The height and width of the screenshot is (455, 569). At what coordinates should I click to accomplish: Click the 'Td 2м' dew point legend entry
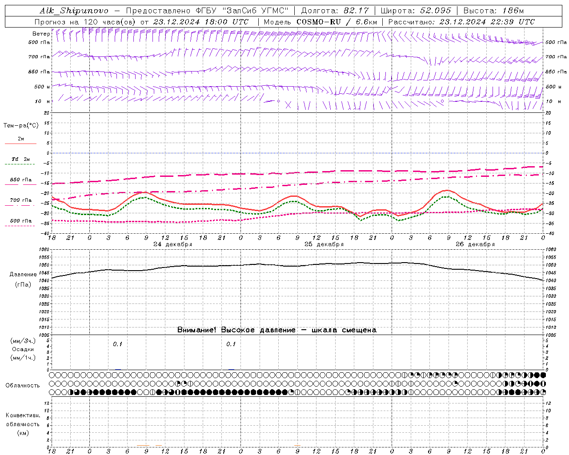tap(21, 159)
